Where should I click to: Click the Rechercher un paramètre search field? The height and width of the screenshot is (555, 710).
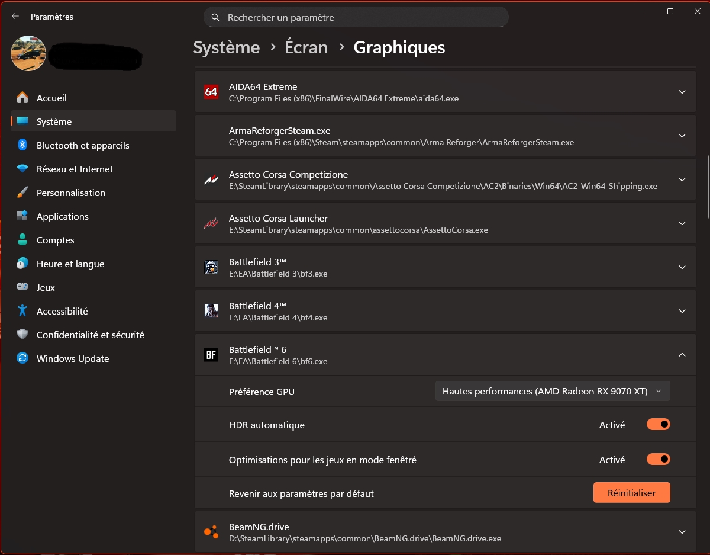pyautogui.click(x=356, y=18)
